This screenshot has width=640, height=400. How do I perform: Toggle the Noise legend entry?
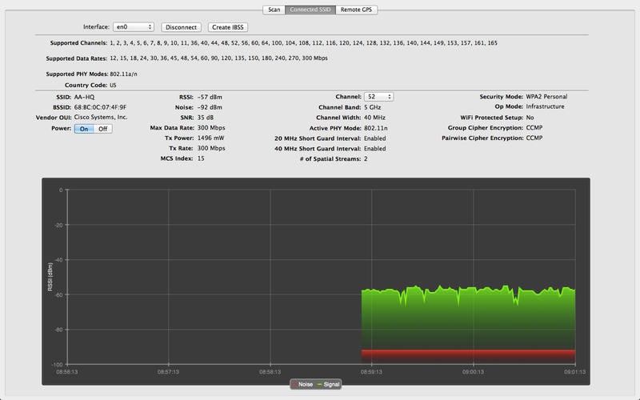click(302, 384)
